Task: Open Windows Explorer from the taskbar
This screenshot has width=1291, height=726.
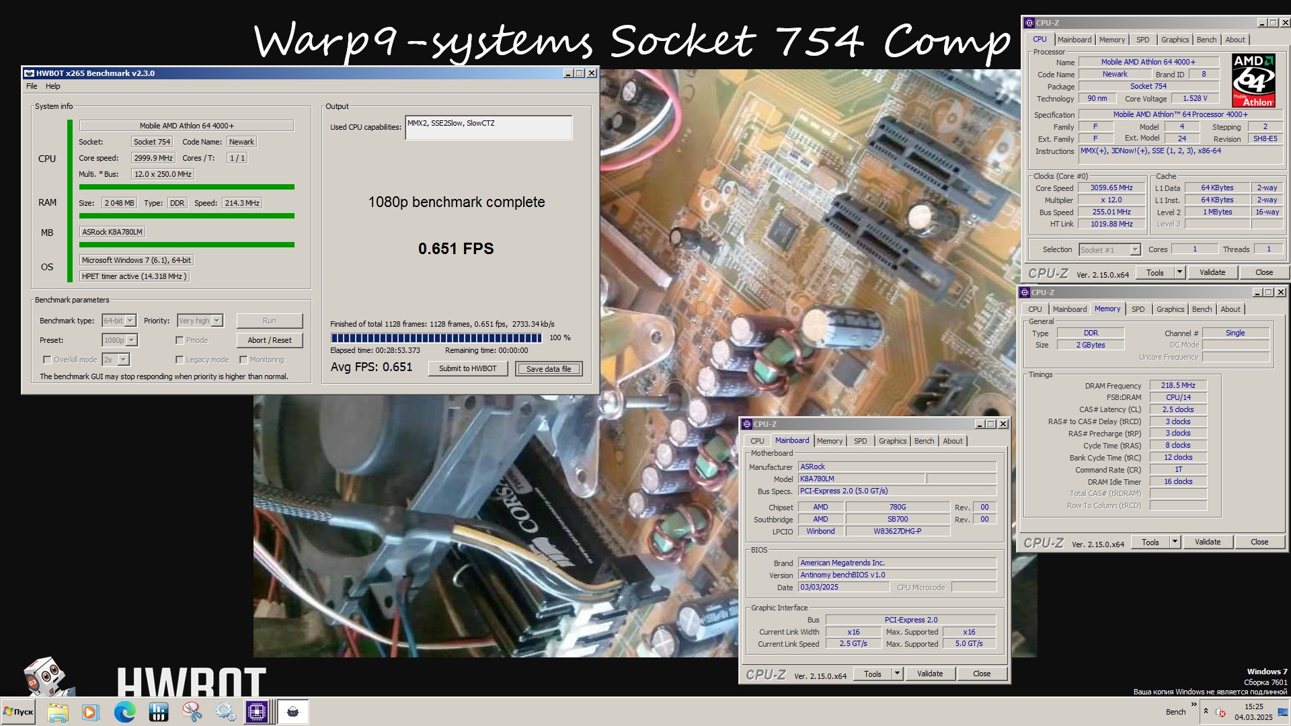Action: 58,712
